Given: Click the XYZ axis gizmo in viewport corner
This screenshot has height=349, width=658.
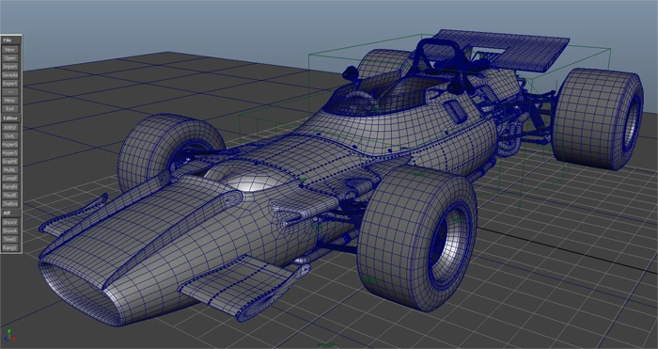Looking at the screenshot, I should coord(10,335).
